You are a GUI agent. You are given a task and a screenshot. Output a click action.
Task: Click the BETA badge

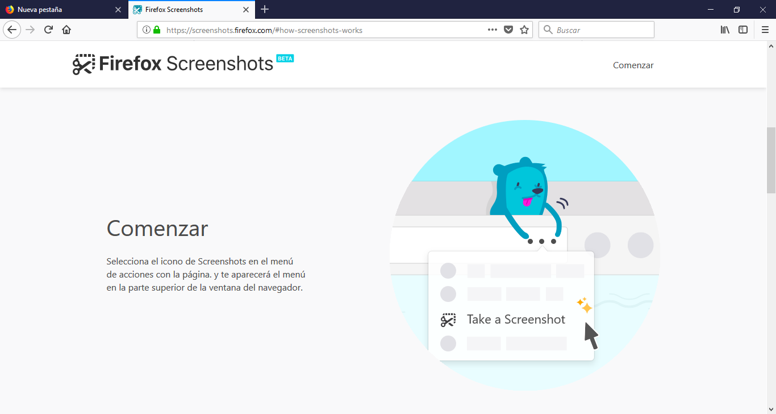tap(285, 58)
